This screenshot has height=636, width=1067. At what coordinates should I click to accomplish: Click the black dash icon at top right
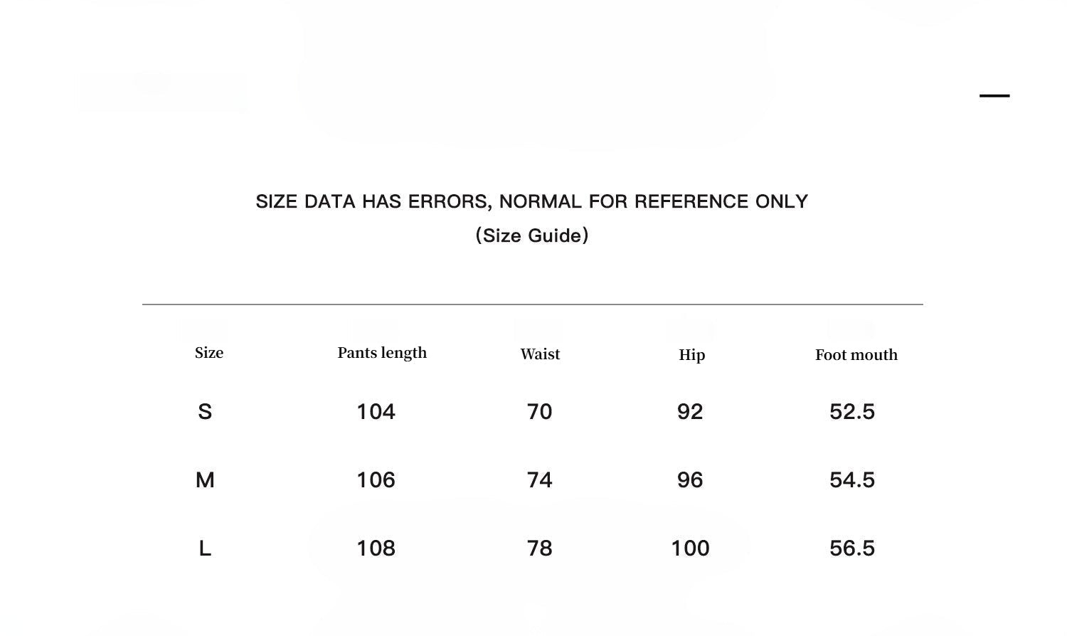(994, 95)
